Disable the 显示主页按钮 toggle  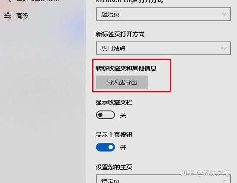(106, 147)
